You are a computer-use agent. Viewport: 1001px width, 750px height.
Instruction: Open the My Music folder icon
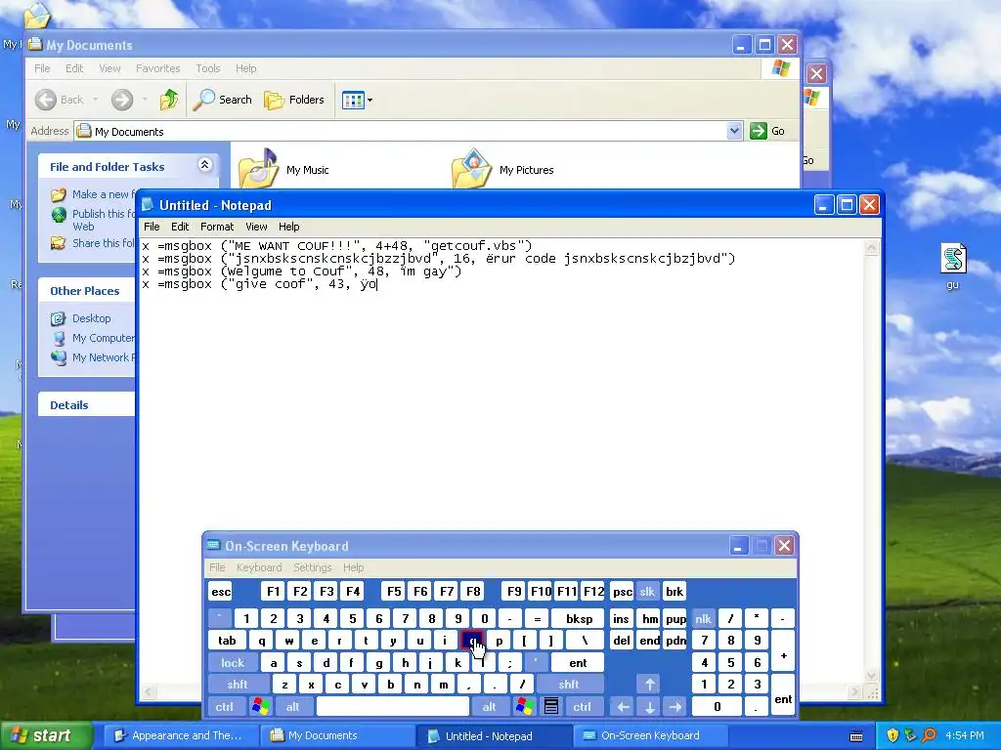pyautogui.click(x=258, y=168)
